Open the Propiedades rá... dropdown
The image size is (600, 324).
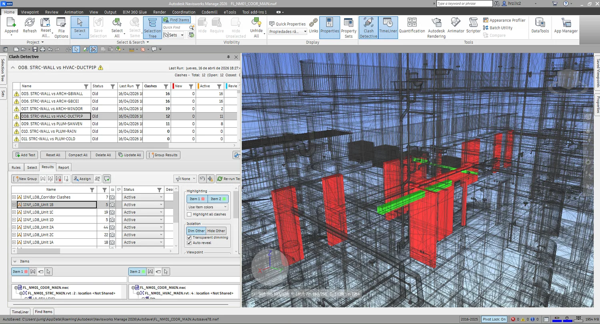[x=288, y=31]
